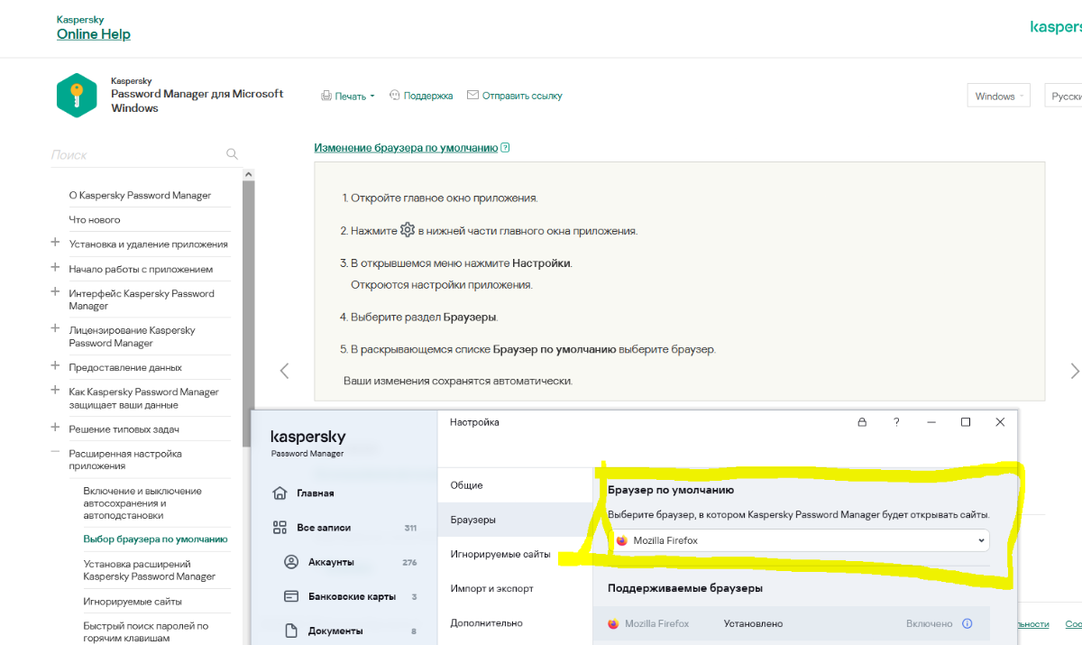Viewport: 1082px width, 645px height.
Task: Open the default browser combo box Mozilla Firefox
Action: [798, 540]
